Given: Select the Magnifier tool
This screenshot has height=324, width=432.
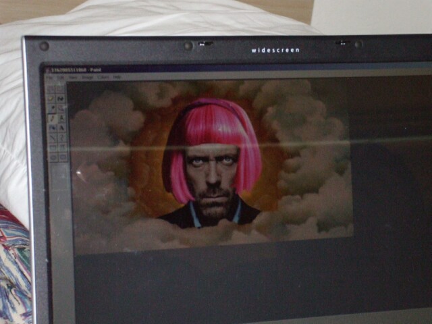Looking at the screenshot, I should pos(61,108).
